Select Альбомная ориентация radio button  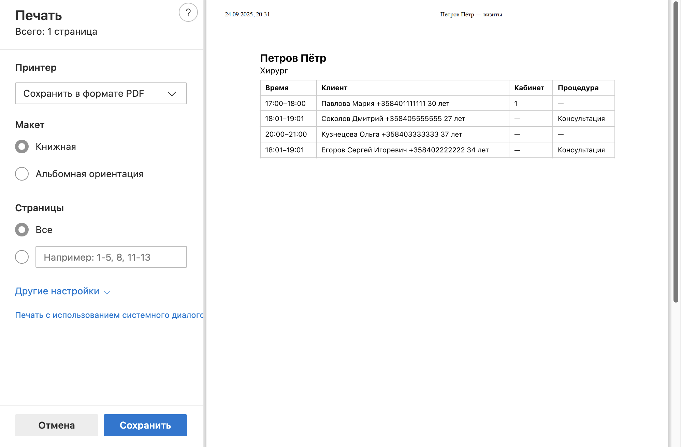click(x=22, y=174)
